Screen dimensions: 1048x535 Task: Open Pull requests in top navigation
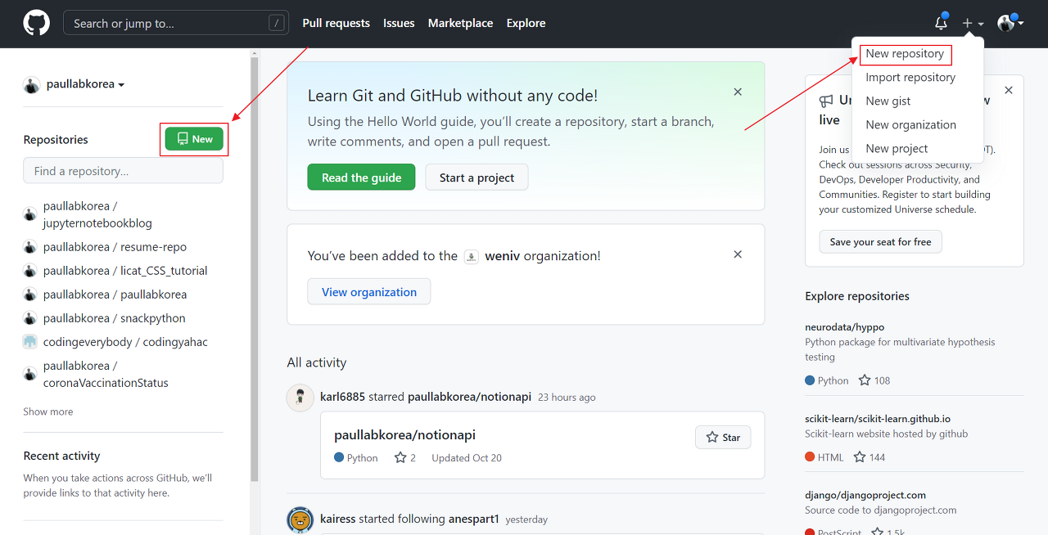[x=336, y=23]
